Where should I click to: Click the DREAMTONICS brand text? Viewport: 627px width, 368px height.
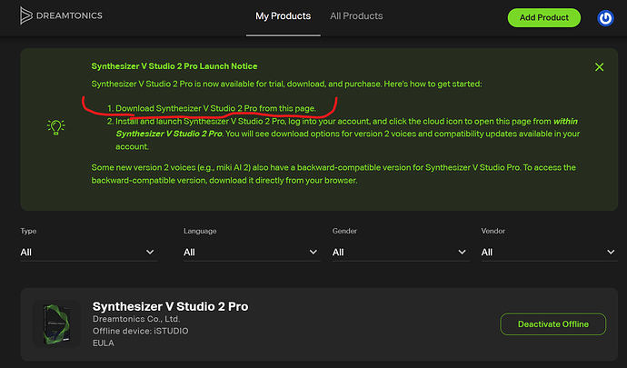[x=69, y=15]
